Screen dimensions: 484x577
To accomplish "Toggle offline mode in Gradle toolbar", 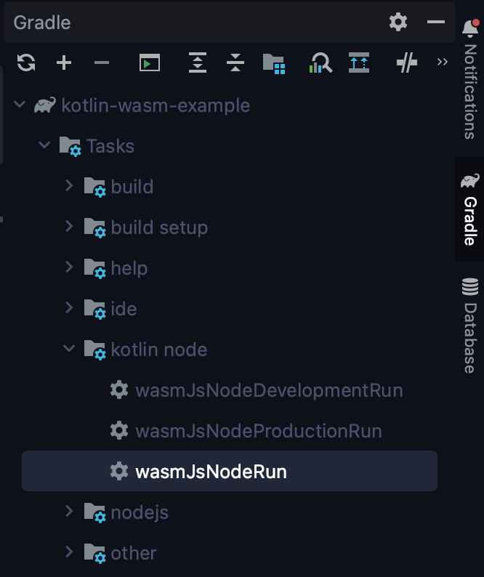I will (x=407, y=62).
